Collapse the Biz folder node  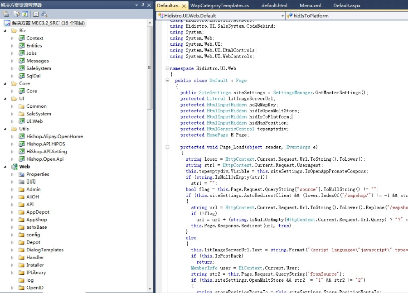(5, 31)
